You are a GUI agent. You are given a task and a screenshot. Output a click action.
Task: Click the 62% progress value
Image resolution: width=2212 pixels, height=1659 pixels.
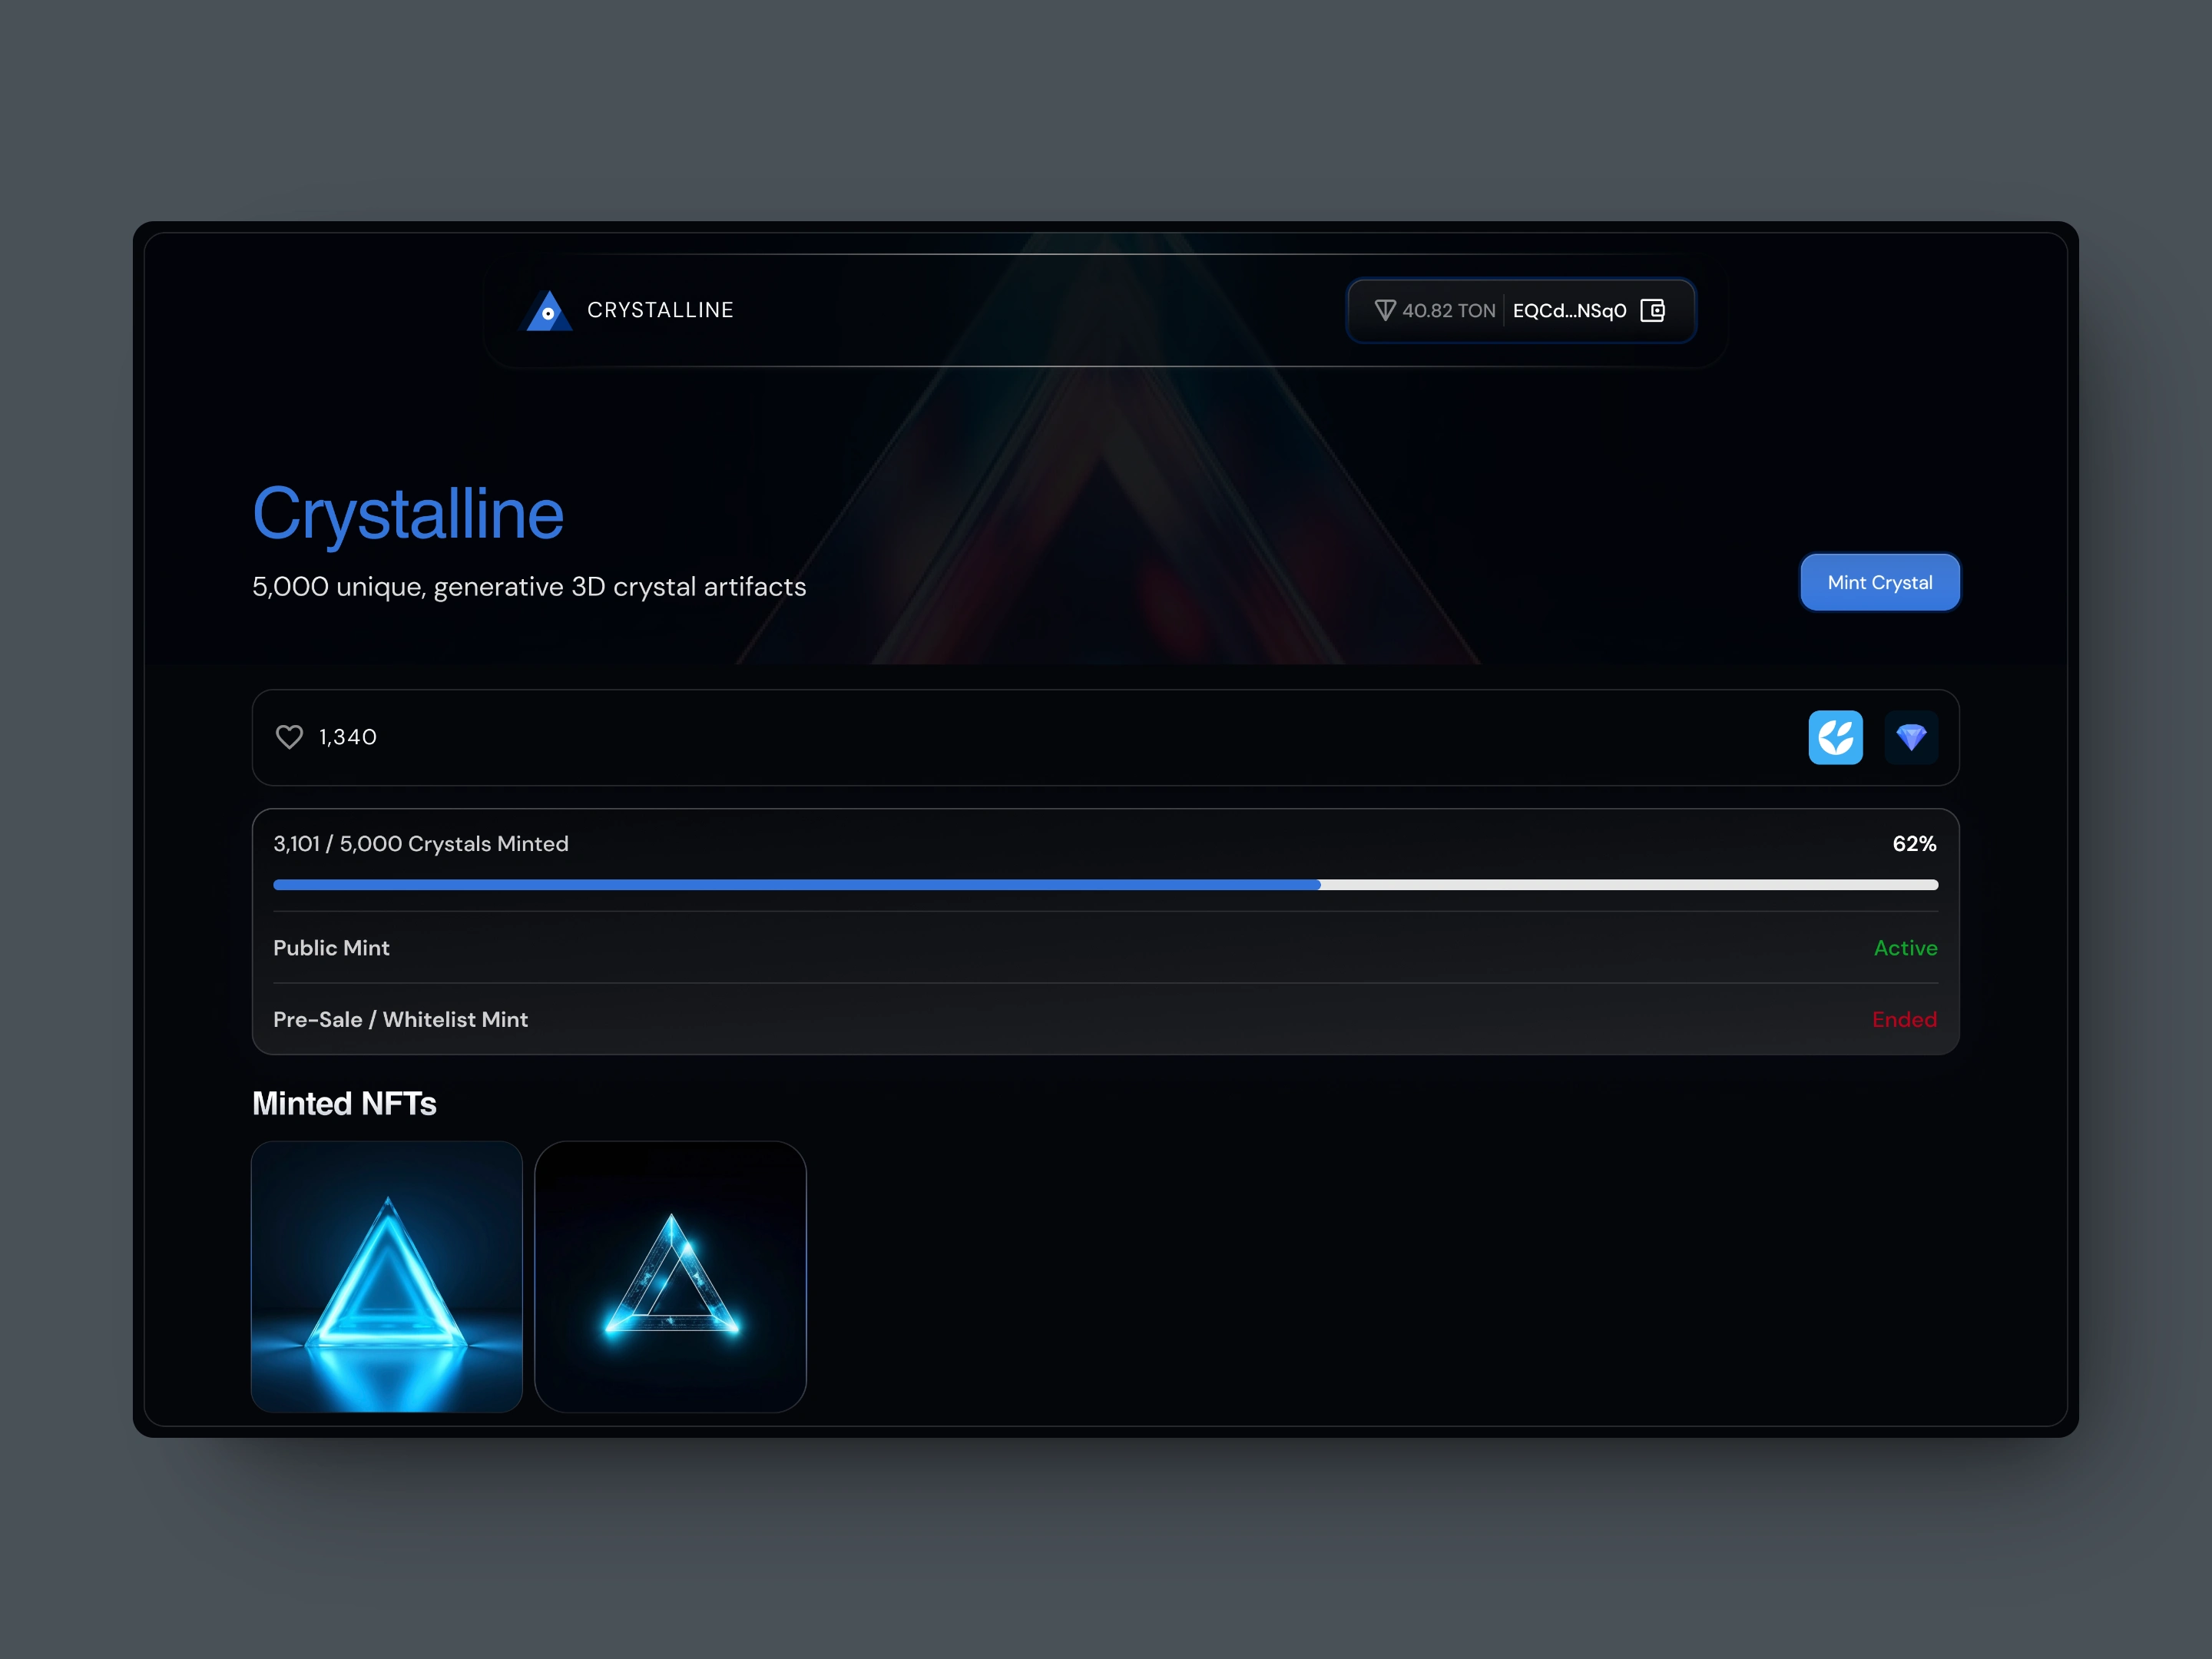[x=1914, y=844]
